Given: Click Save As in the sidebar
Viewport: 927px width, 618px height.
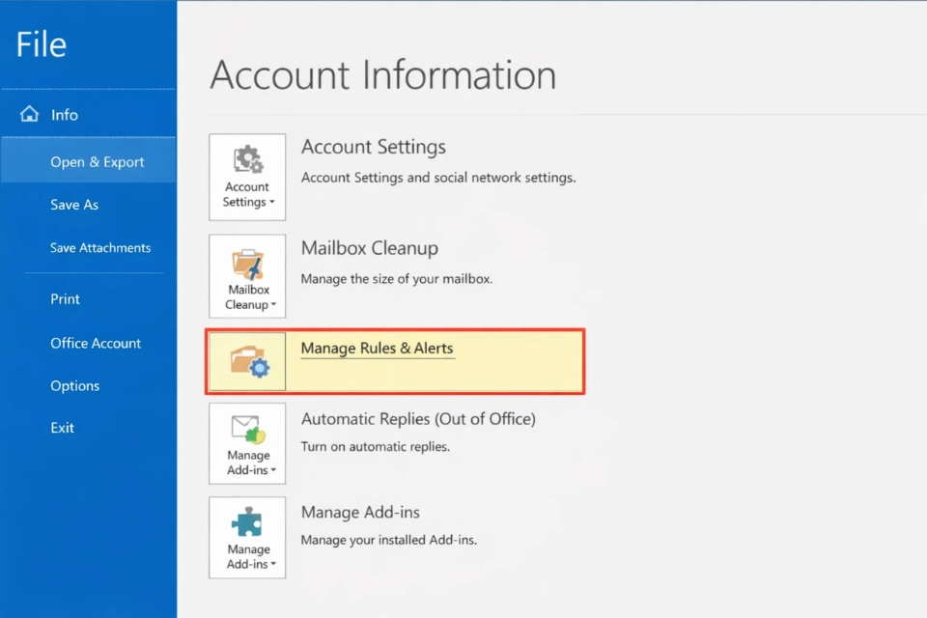Looking at the screenshot, I should pos(74,204).
